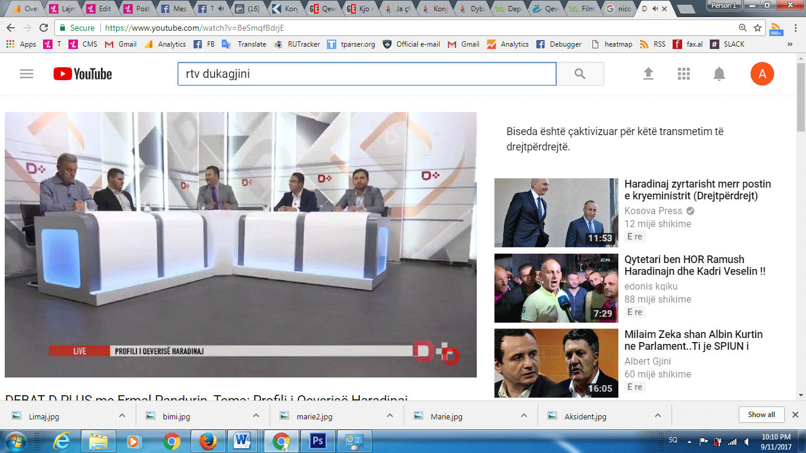Open the orange account avatar menu

[x=762, y=74]
